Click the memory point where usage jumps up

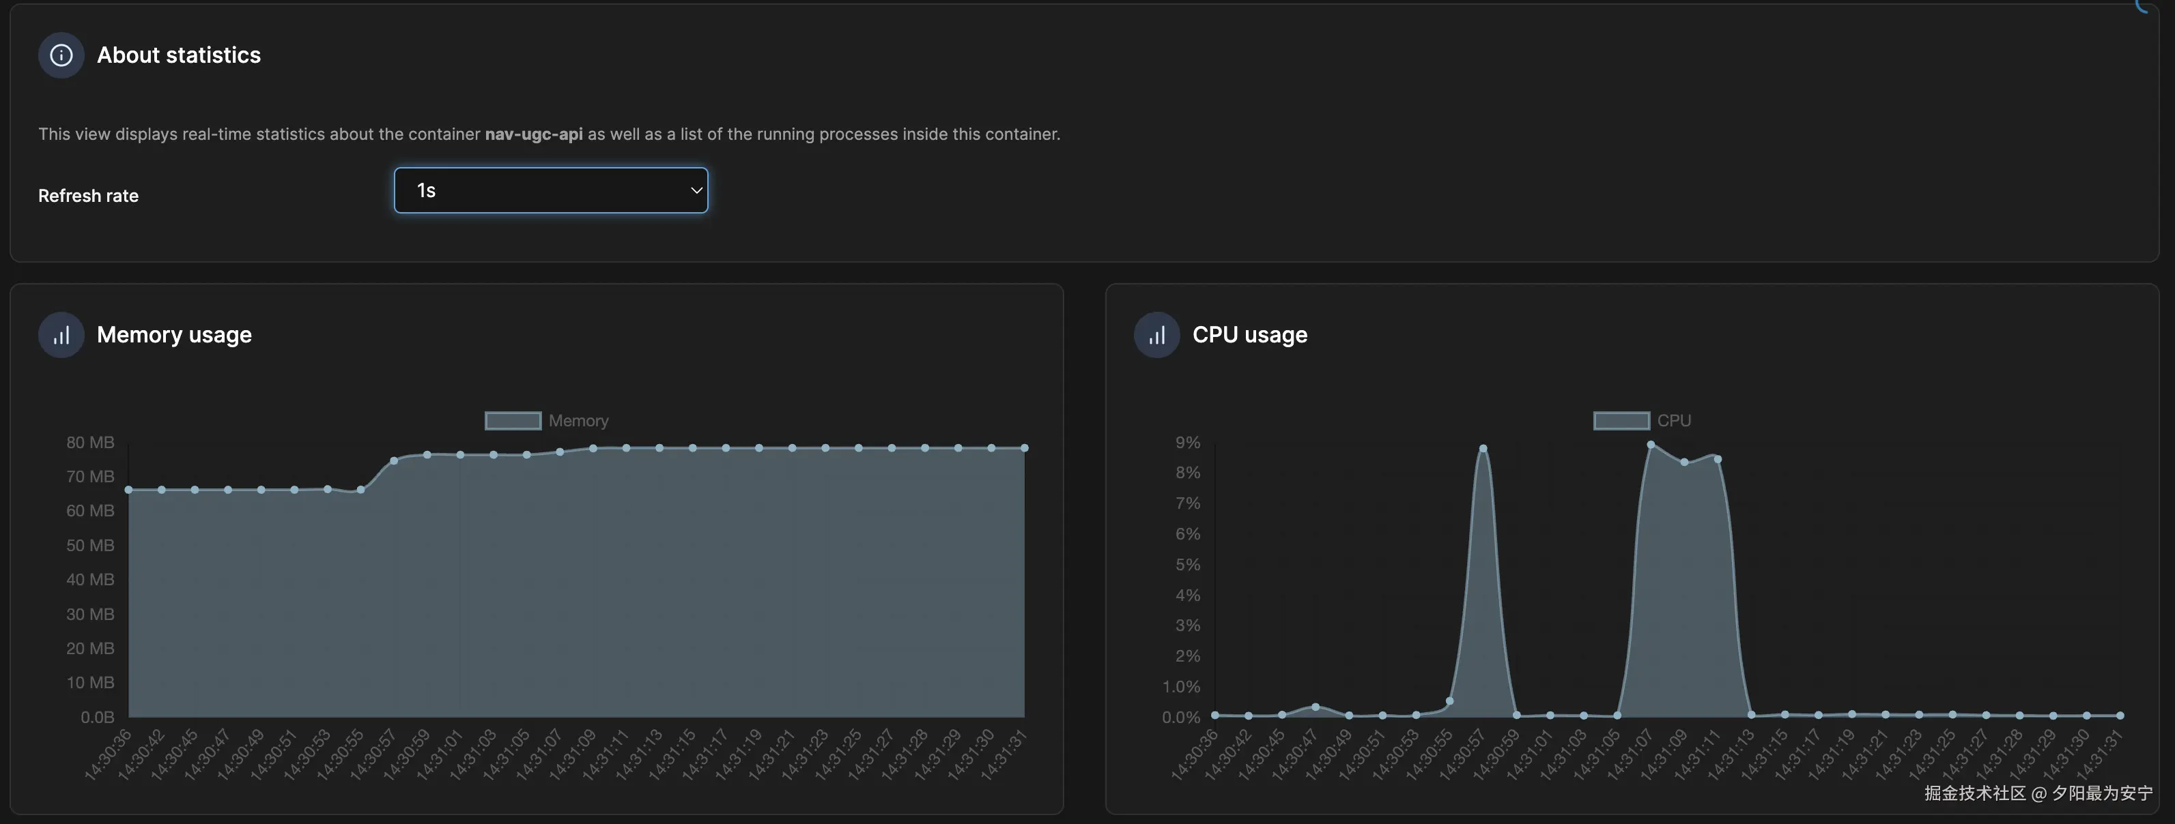coord(393,460)
